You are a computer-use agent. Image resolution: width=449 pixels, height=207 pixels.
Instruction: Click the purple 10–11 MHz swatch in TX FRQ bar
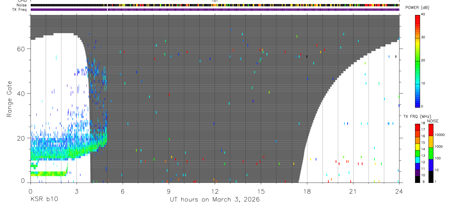coord(418,173)
